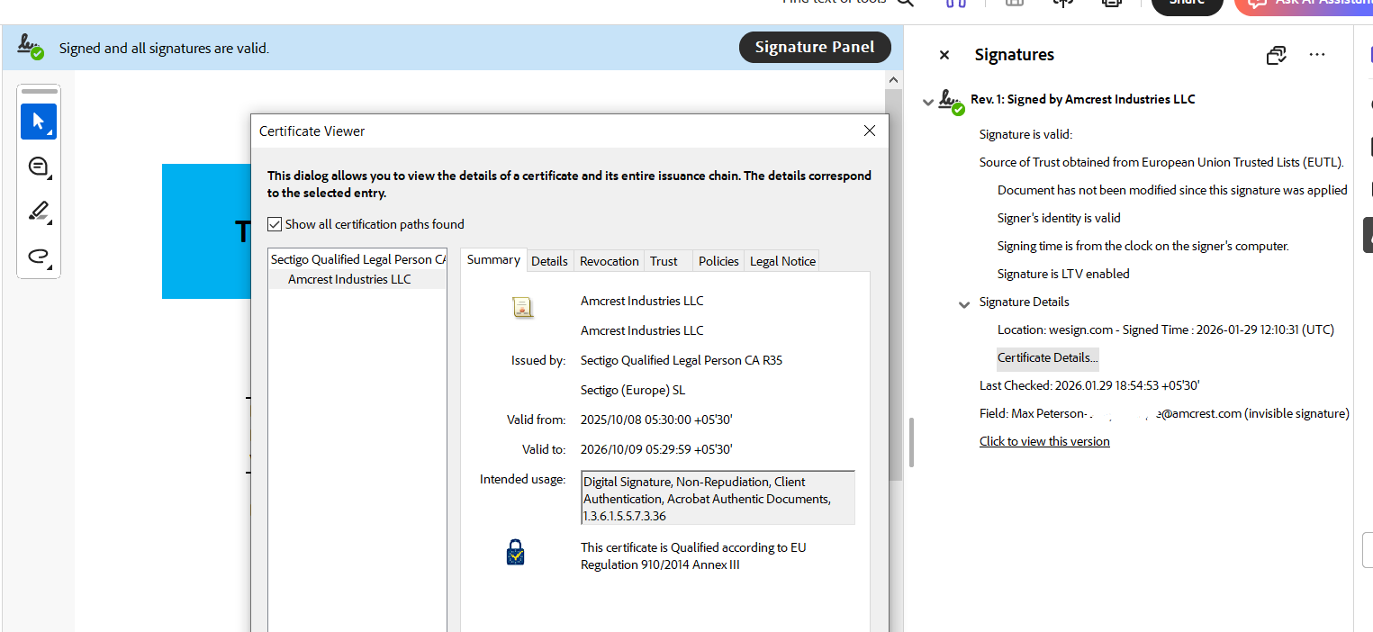Click the signed-status icon in blue banner
Screen dimensions: 1373x632
[x=31, y=47]
